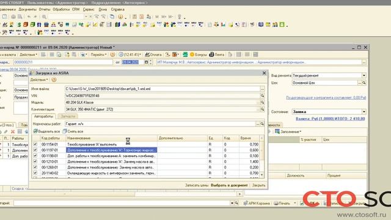Select work row 'Техобслуживание А выполнить'
391x220 pixels.
111,144
